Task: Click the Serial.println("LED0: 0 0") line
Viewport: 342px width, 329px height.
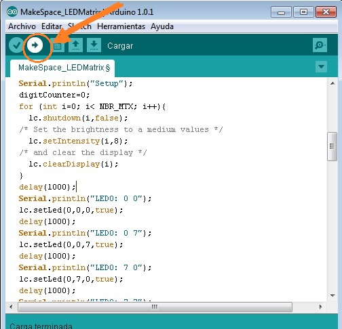Action: [x=85, y=198]
